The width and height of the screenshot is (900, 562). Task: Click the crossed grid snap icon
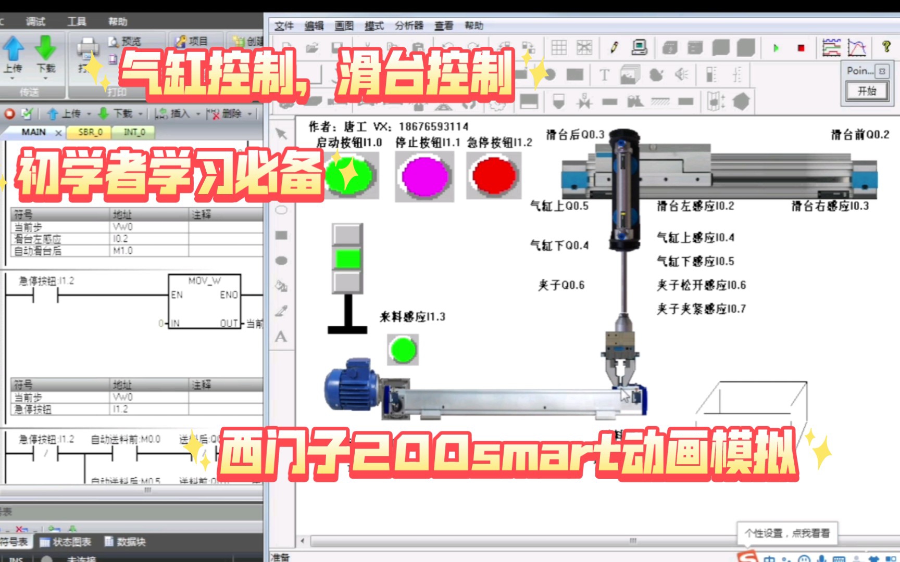584,48
